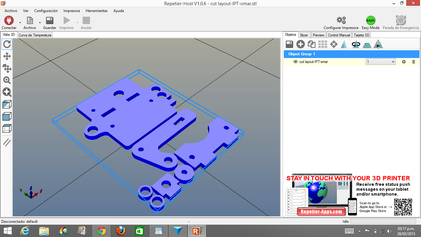Screen dimensions: 421x237
Task: Switch to Curva de Temperatura tab
Action: pos(35,35)
